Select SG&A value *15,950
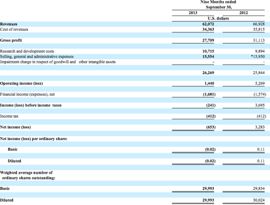 [258, 57]
